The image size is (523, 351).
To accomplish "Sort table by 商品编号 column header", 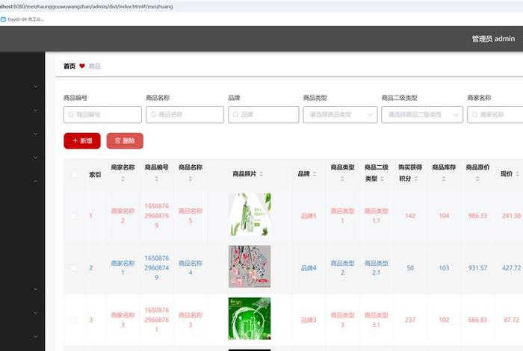I will [x=156, y=179].
